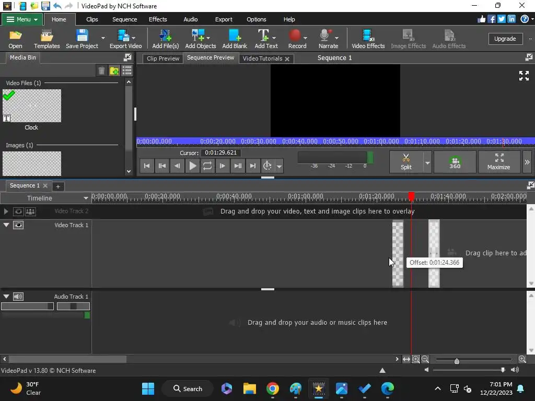The width and height of the screenshot is (535, 401).
Task: Open Google Chrome from the taskbar
Action: (272, 388)
